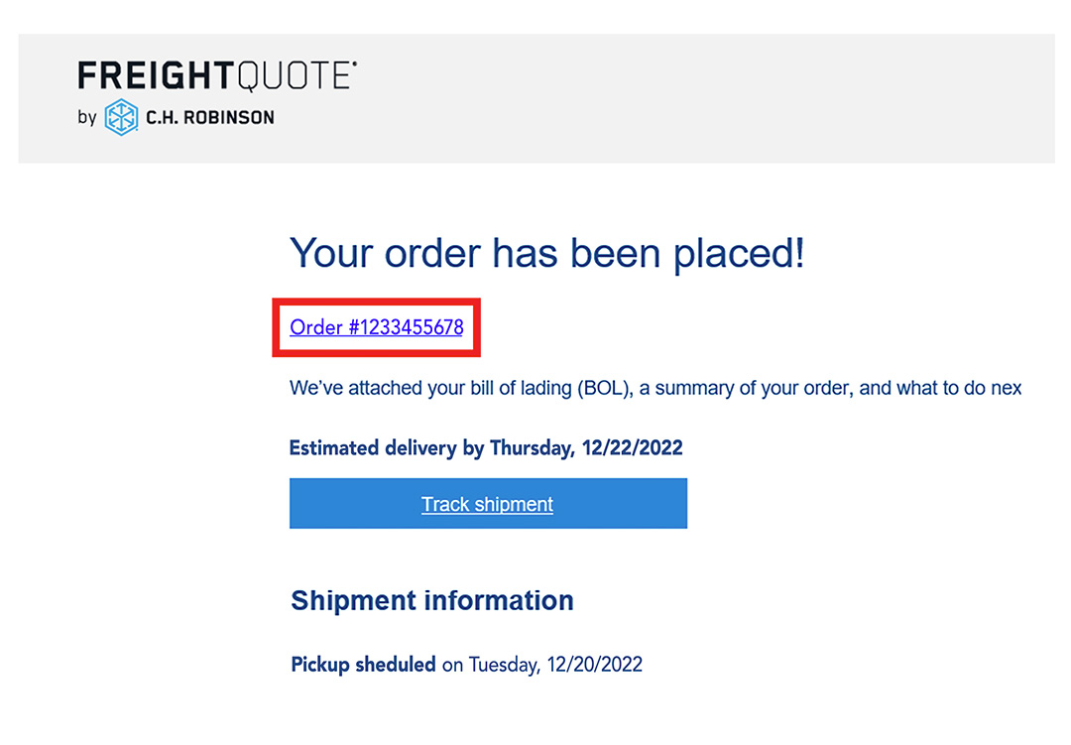Viewport: 1071px width, 745px height.
Task: Click the word "by" beside the hexagon logo
Action: pyautogui.click(x=87, y=117)
